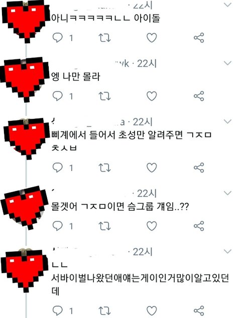This screenshot has height=318, width=241.
Task: Share the tweet starting with '삐계에서'
Action: click(x=199, y=168)
